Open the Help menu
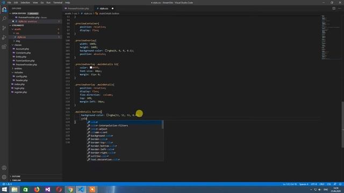The height and width of the screenshot is (193, 344). 67,3
